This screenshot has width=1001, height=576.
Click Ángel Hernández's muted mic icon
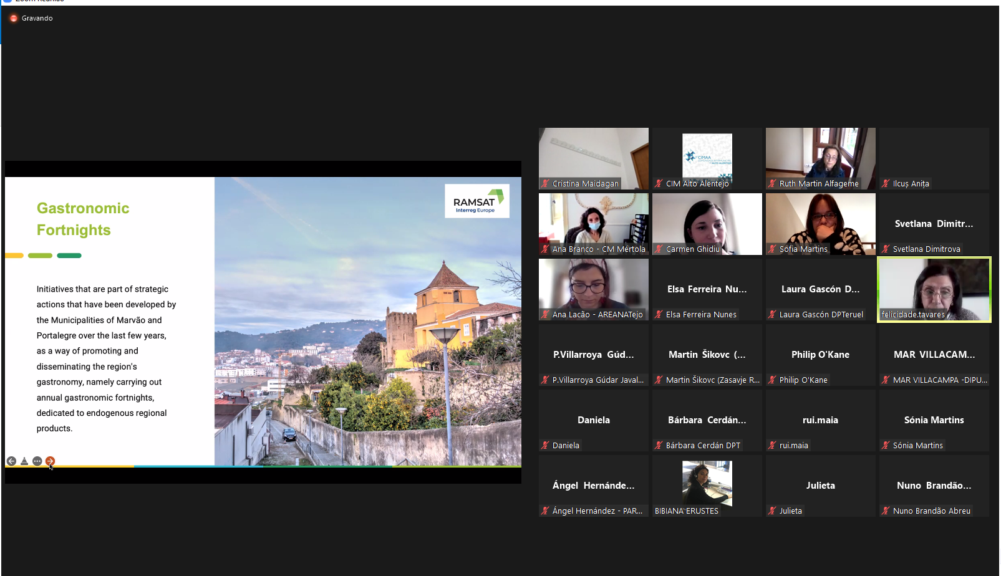click(x=545, y=511)
